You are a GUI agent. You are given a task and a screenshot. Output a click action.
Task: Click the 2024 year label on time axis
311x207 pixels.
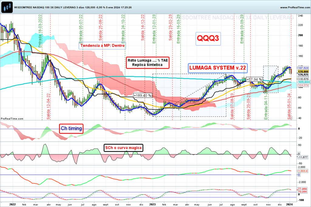tap(289, 205)
